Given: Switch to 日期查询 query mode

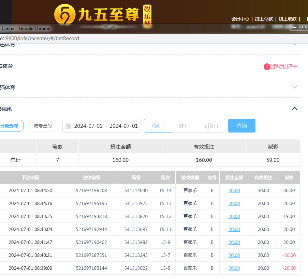Looking at the screenshot, I should tap(10, 126).
